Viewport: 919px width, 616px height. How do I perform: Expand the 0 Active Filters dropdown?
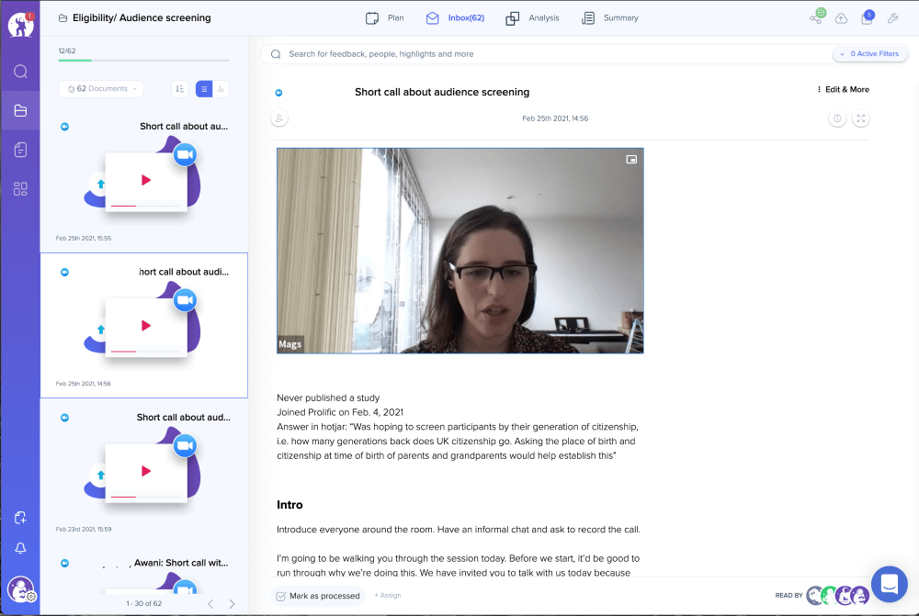(x=869, y=54)
